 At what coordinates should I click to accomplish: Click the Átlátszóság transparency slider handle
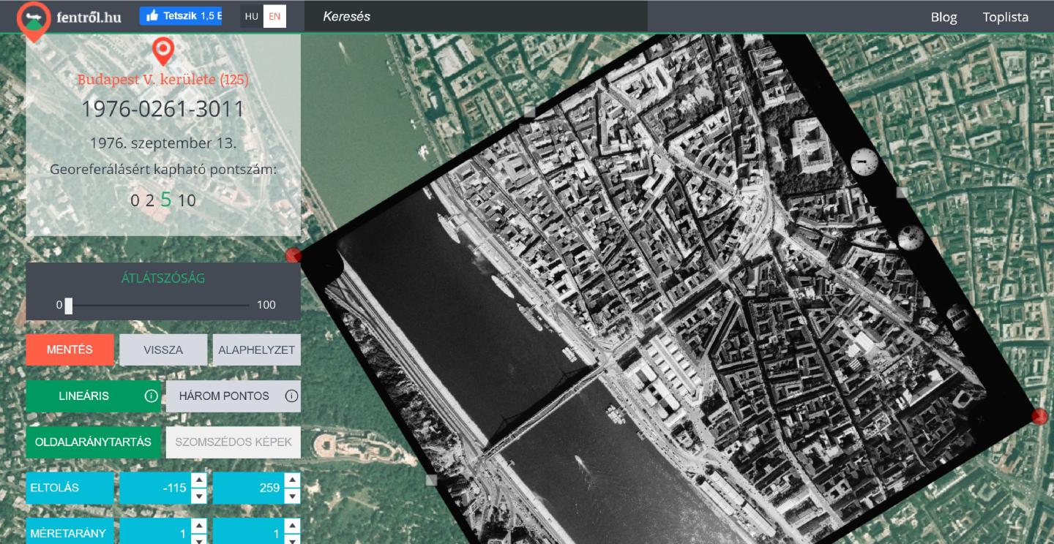[x=69, y=305]
